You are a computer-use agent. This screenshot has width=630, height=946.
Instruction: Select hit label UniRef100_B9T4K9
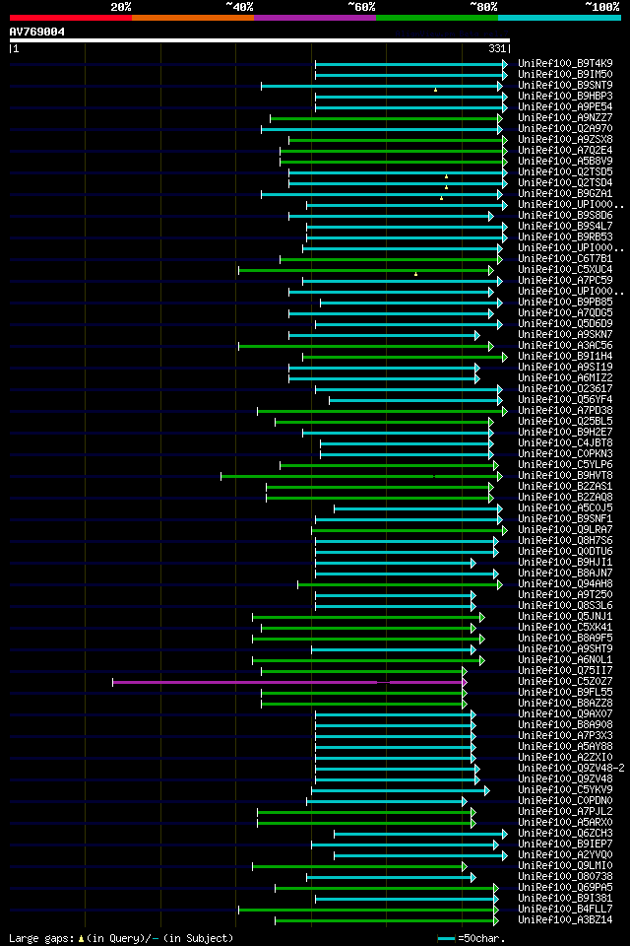tap(565, 63)
